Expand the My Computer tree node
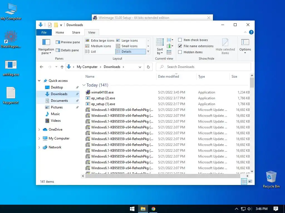The height and width of the screenshot is (213, 285). click(39, 138)
